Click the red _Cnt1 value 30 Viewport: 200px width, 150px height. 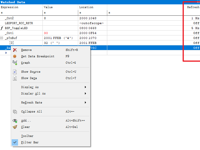click(46, 33)
